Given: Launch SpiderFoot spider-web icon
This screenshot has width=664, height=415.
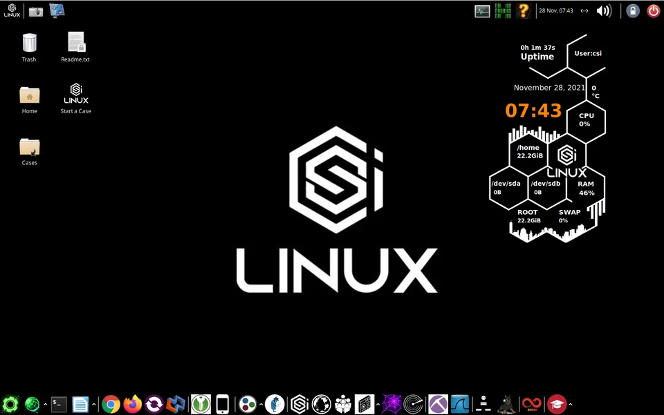Looking at the screenshot, I should tap(391, 404).
